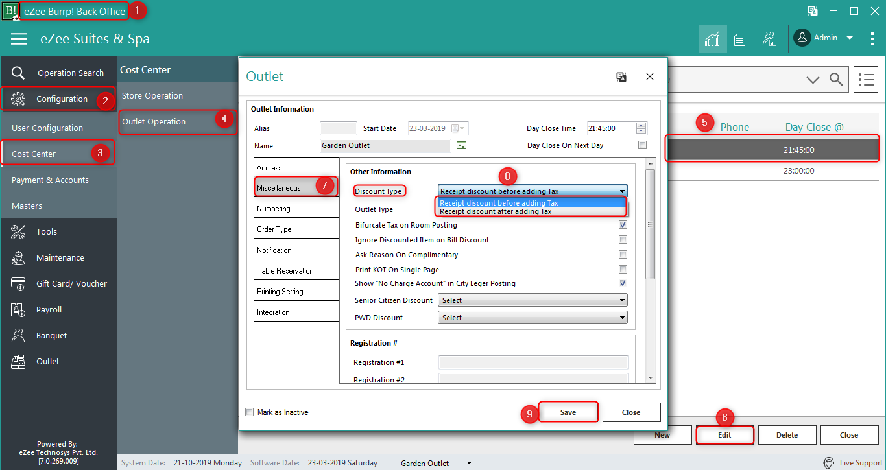Open Payment & Accounts menu item
This screenshot has height=470, width=886.
58,180
